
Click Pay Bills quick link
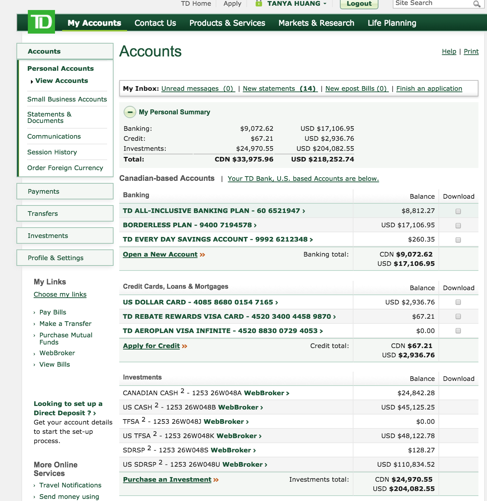(x=53, y=312)
